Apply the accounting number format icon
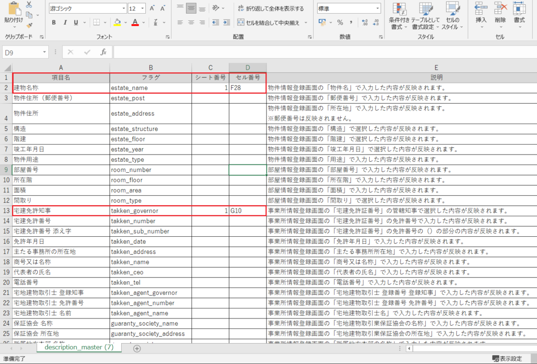Viewport: 537px width, 364px height. [x=323, y=23]
